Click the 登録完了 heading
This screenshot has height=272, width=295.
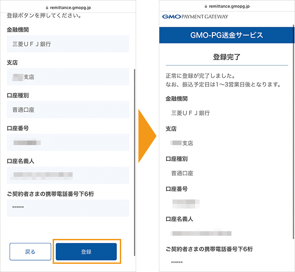tap(227, 57)
